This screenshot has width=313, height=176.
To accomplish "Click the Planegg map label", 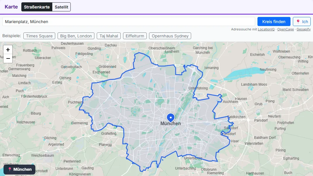I will 105,145.
